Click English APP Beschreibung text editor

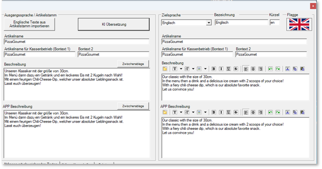tap(235, 138)
